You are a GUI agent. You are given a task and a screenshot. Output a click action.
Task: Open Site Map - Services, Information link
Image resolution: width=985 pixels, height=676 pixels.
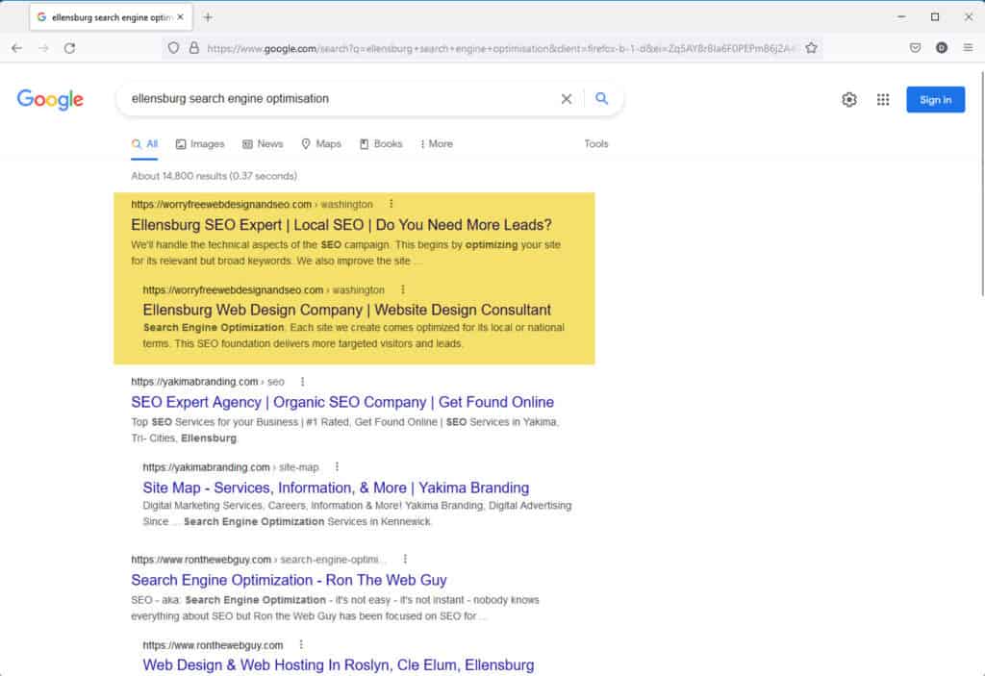point(336,488)
